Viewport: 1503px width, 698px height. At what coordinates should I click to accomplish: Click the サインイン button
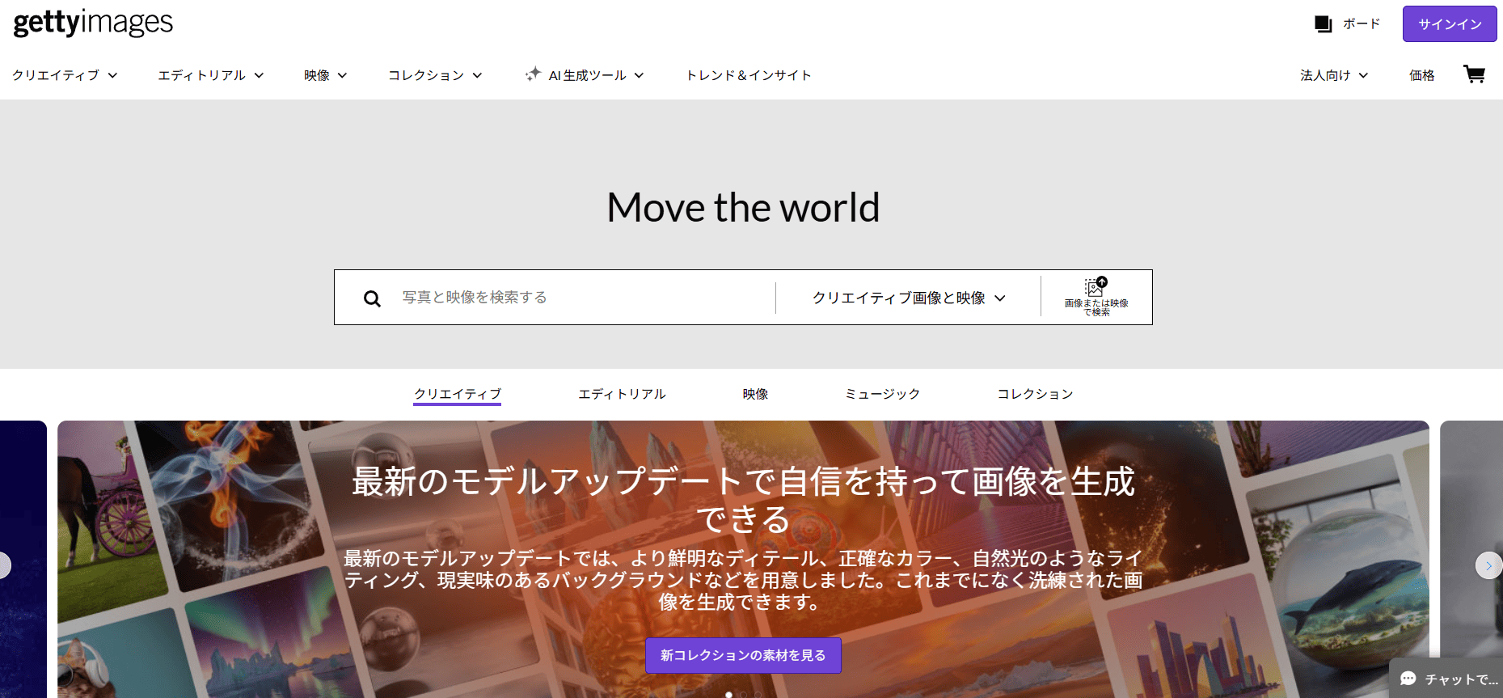tap(1450, 24)
